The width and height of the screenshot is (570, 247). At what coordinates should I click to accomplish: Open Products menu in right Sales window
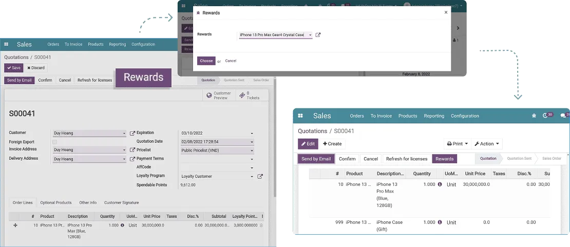pyautogui.click(x=408, y=116)
